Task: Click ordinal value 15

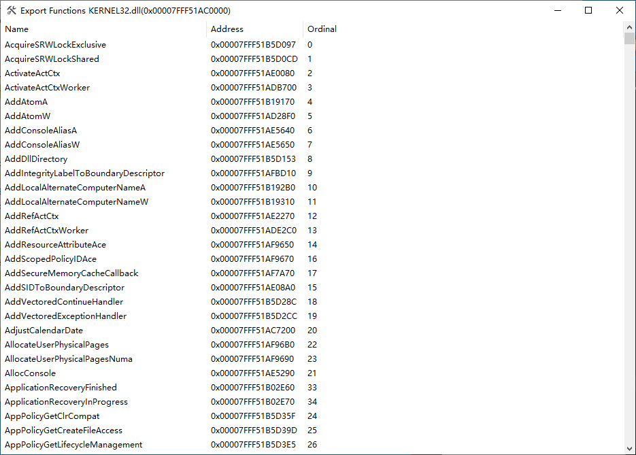Action: coord(312,288)
